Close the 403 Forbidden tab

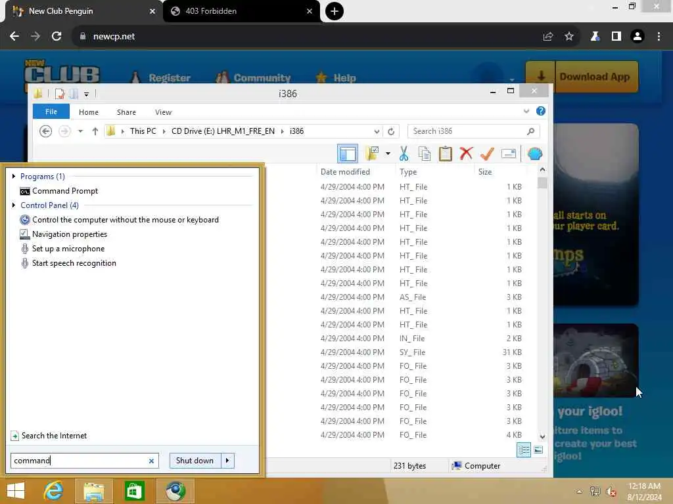coord(310,11)
